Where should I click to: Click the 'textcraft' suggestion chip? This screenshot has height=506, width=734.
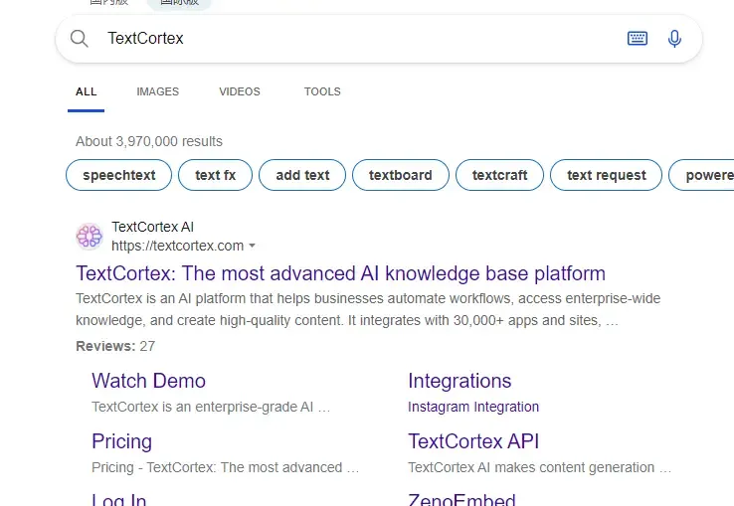[499, 175]
